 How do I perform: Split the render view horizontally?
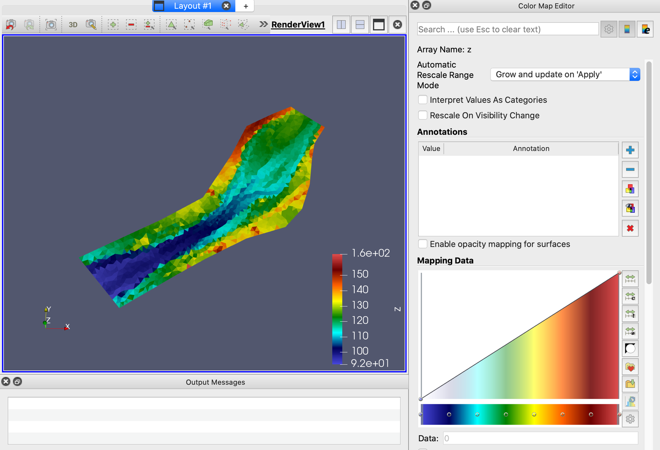click(342, 25)
